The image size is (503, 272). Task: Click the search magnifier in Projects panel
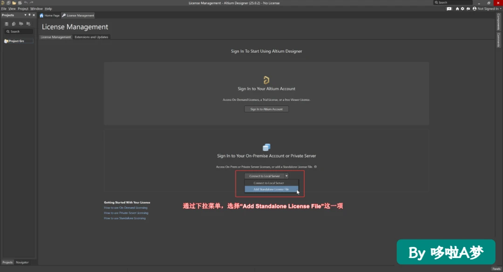8,32
